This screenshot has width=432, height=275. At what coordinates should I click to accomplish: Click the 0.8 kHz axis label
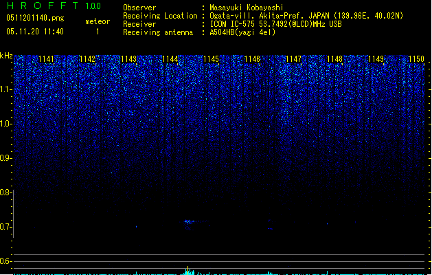click(6, 192)
